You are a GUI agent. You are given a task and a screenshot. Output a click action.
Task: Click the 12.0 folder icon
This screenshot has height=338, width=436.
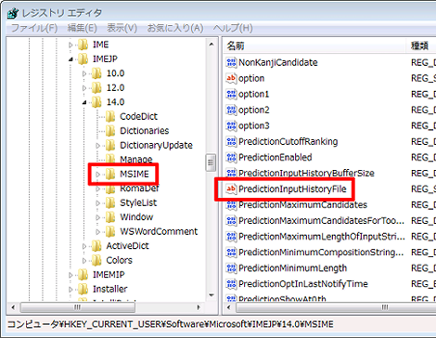96,87
